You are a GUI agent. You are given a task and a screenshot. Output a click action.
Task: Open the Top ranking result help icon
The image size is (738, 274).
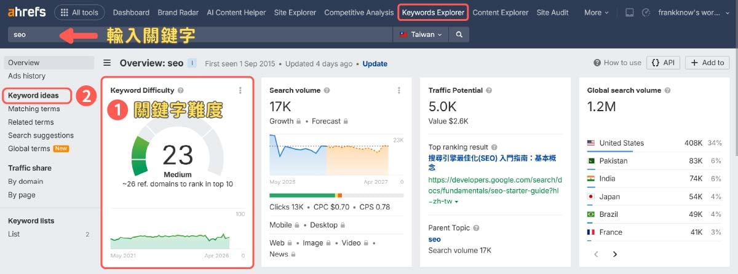[x=495, y=147]
